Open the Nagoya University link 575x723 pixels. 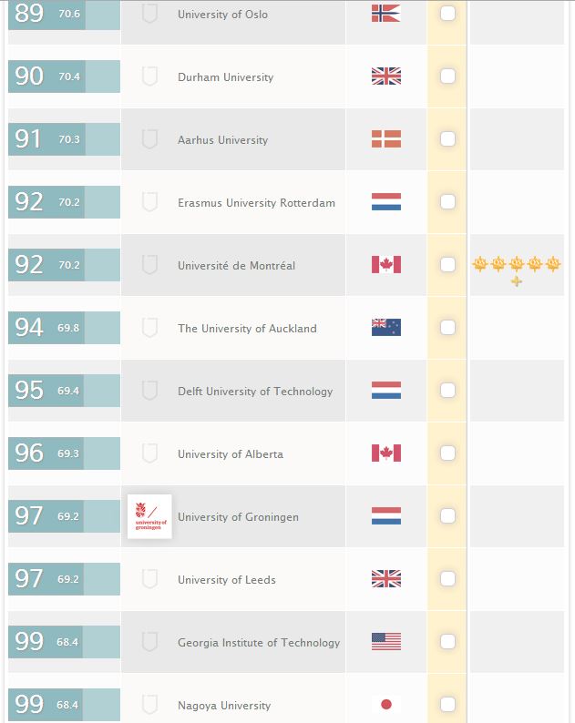pos(224,706)
